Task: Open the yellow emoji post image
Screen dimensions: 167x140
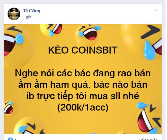Action: 83,79
